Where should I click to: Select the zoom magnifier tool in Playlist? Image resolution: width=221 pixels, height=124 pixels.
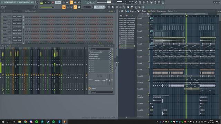click(x=143, y=11)
